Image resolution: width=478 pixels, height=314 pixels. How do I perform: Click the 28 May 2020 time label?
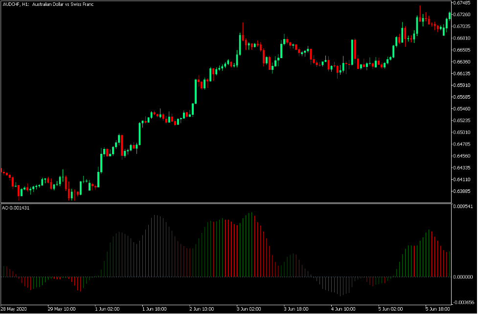[15, 309]
